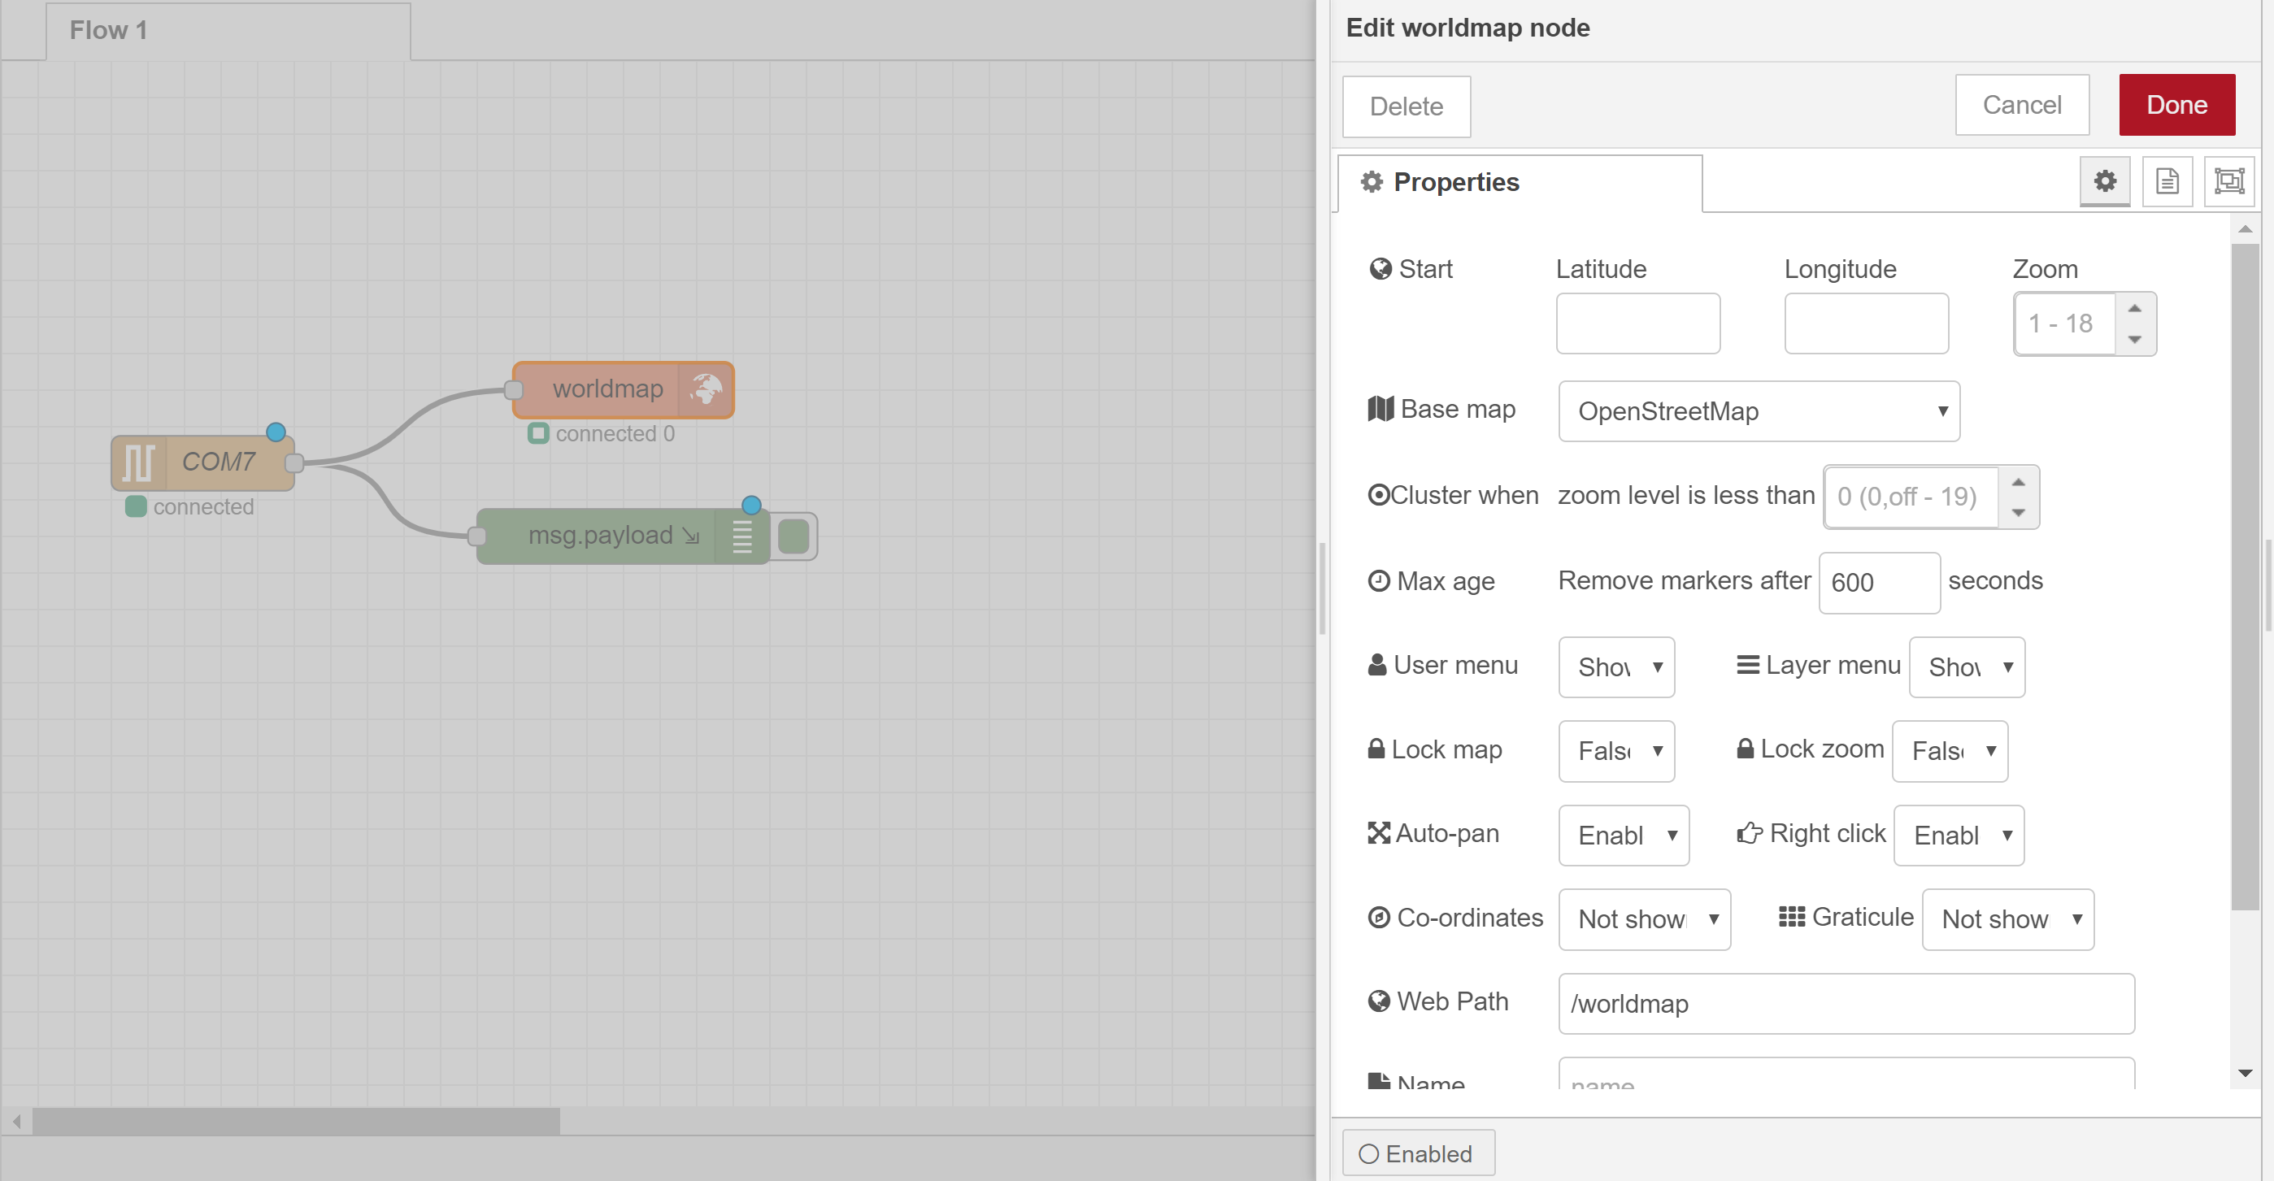
Task: Select the Properties tab
Action: [1520, 183]
